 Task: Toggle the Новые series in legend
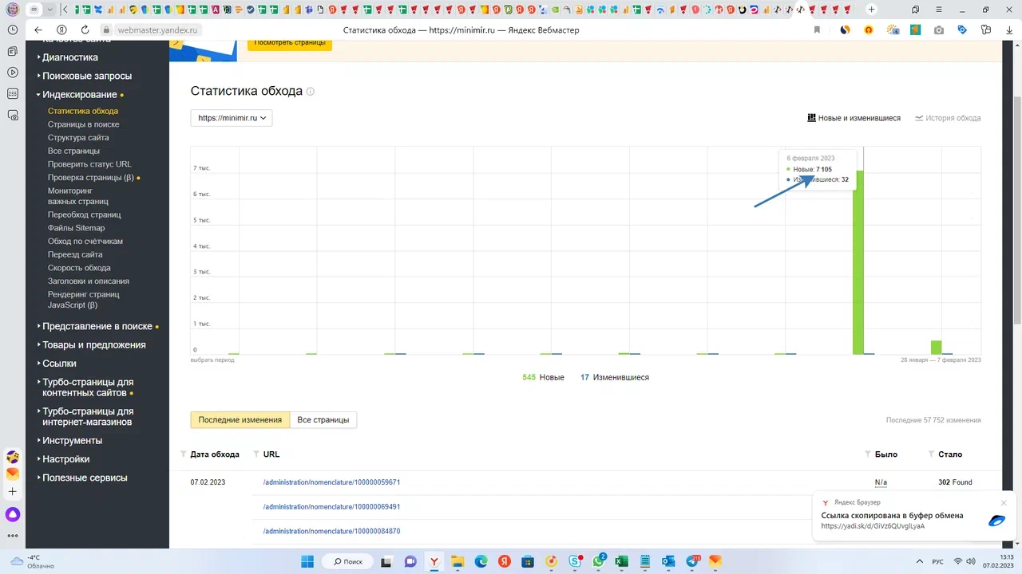coord(543,377)
